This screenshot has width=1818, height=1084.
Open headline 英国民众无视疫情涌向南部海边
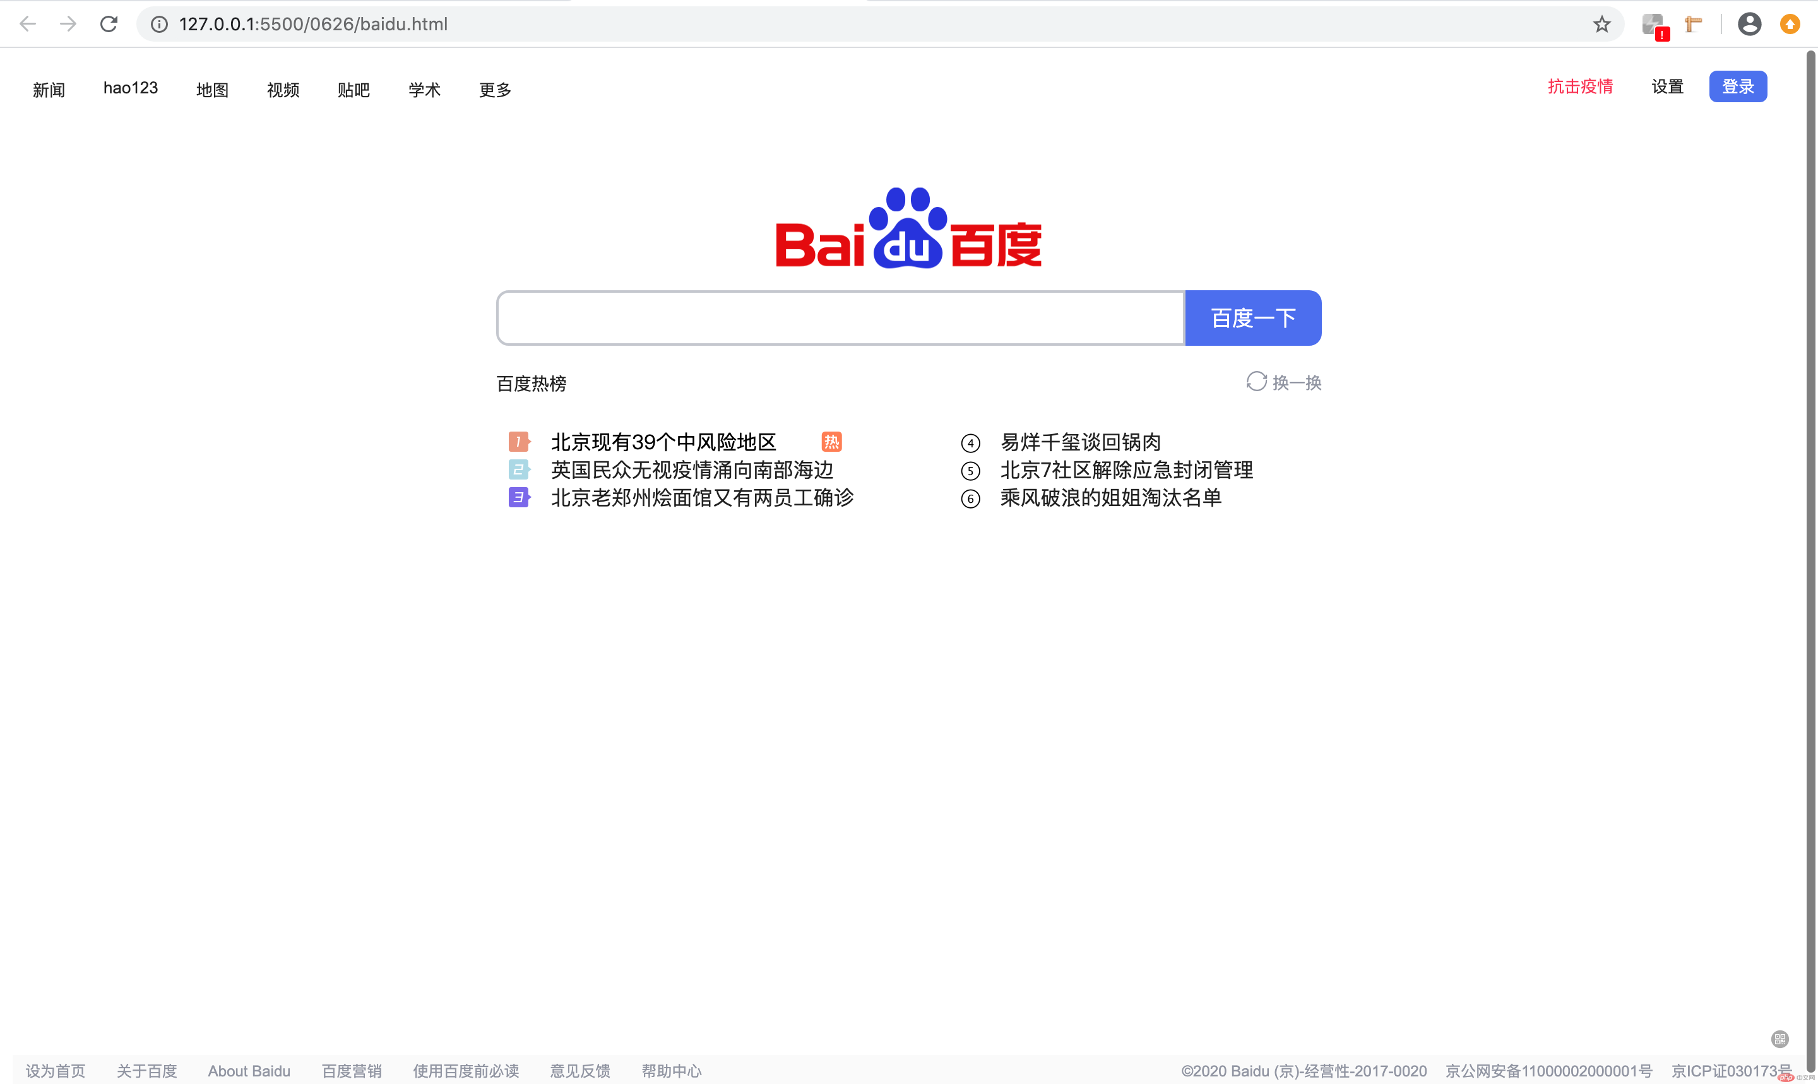click(x=692, y=469)
